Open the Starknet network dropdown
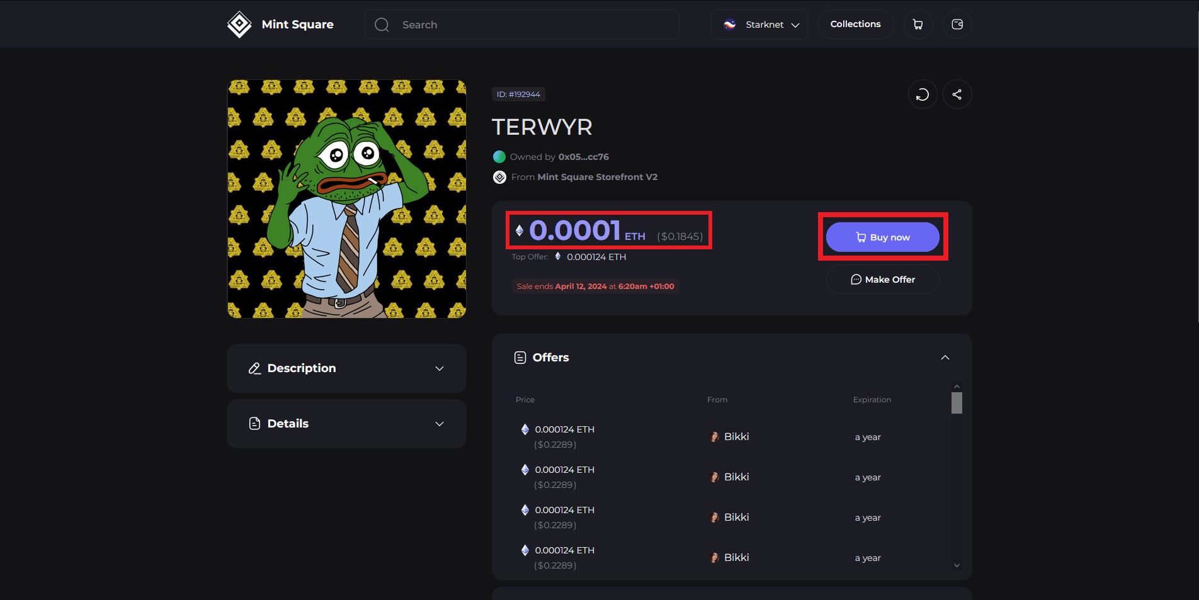This screenshot has width=1199, height=600. tap(759, 25)
